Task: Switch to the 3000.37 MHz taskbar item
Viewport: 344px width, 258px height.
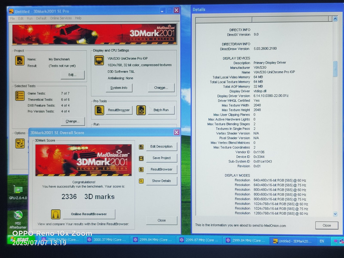Action: [x=107, y=240]
